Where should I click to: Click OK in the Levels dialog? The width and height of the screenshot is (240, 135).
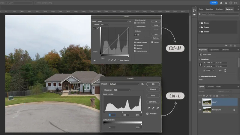[153, 84]
